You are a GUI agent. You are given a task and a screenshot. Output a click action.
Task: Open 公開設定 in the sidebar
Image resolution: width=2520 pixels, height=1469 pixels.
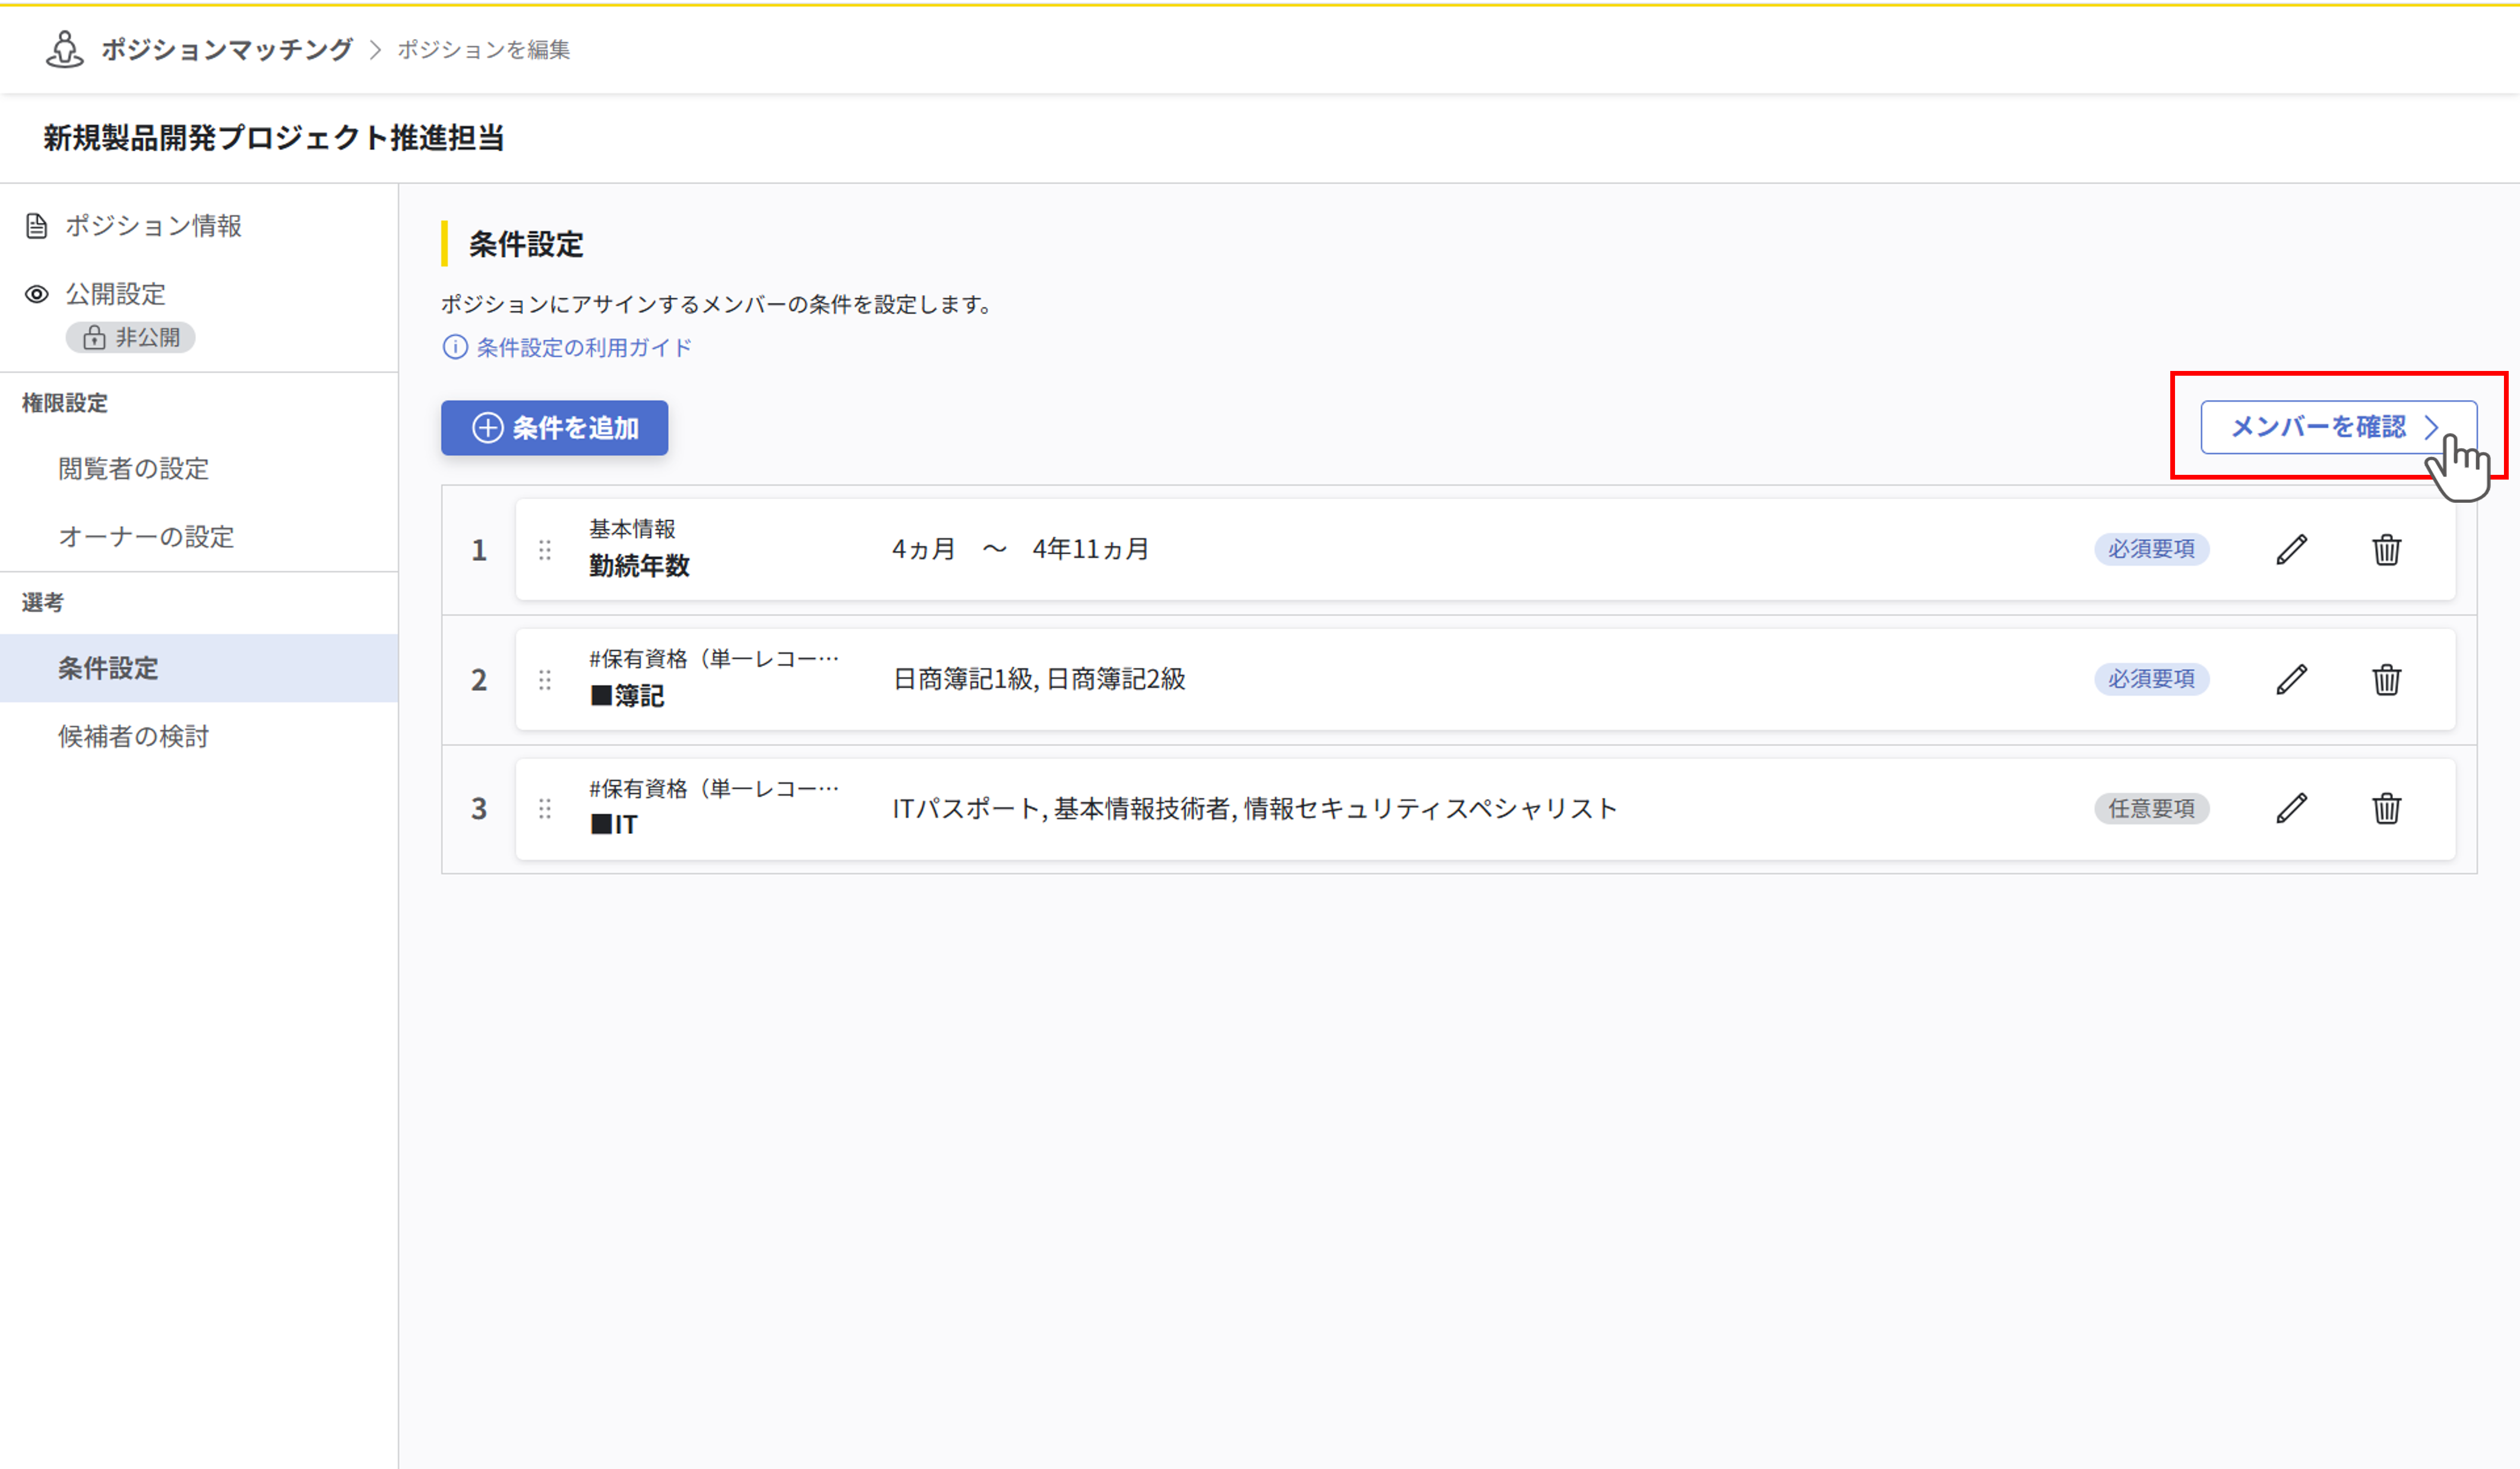click(x=115, y=294)
